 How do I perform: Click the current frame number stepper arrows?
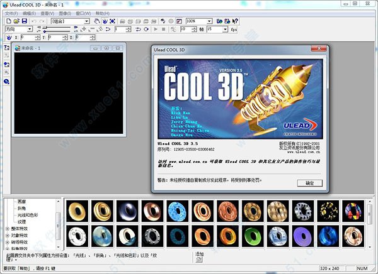coord(129,30)
